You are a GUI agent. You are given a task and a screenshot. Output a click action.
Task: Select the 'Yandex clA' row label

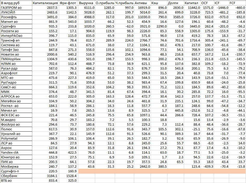pyautogui.click(x=16, y=153)
